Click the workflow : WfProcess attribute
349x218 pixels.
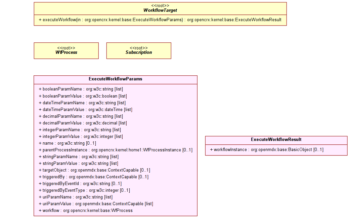pos(86,210)
